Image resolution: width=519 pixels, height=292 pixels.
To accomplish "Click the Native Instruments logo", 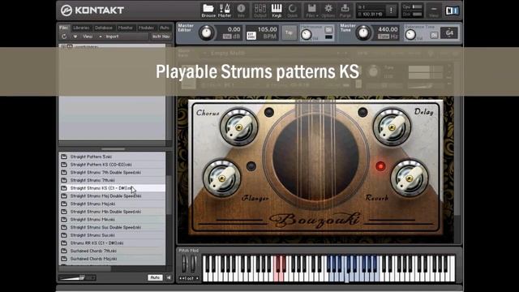I will click(x=452, y=11).
